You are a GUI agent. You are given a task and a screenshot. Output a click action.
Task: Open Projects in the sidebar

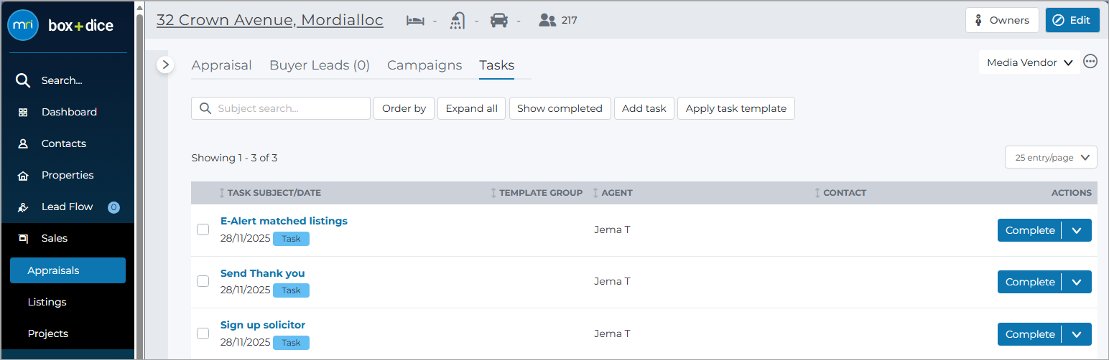coord(47,333)
